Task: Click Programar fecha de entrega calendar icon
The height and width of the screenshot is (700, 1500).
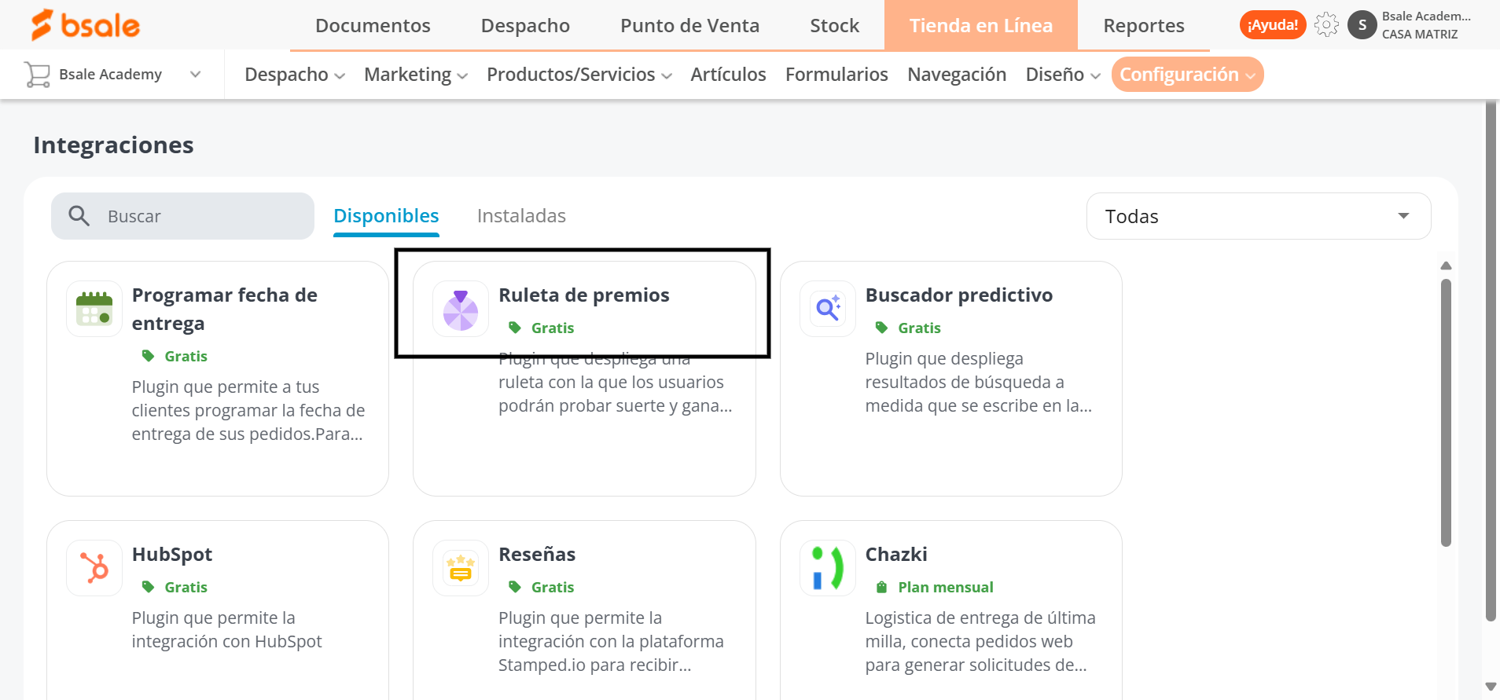Action: (94, 309)
